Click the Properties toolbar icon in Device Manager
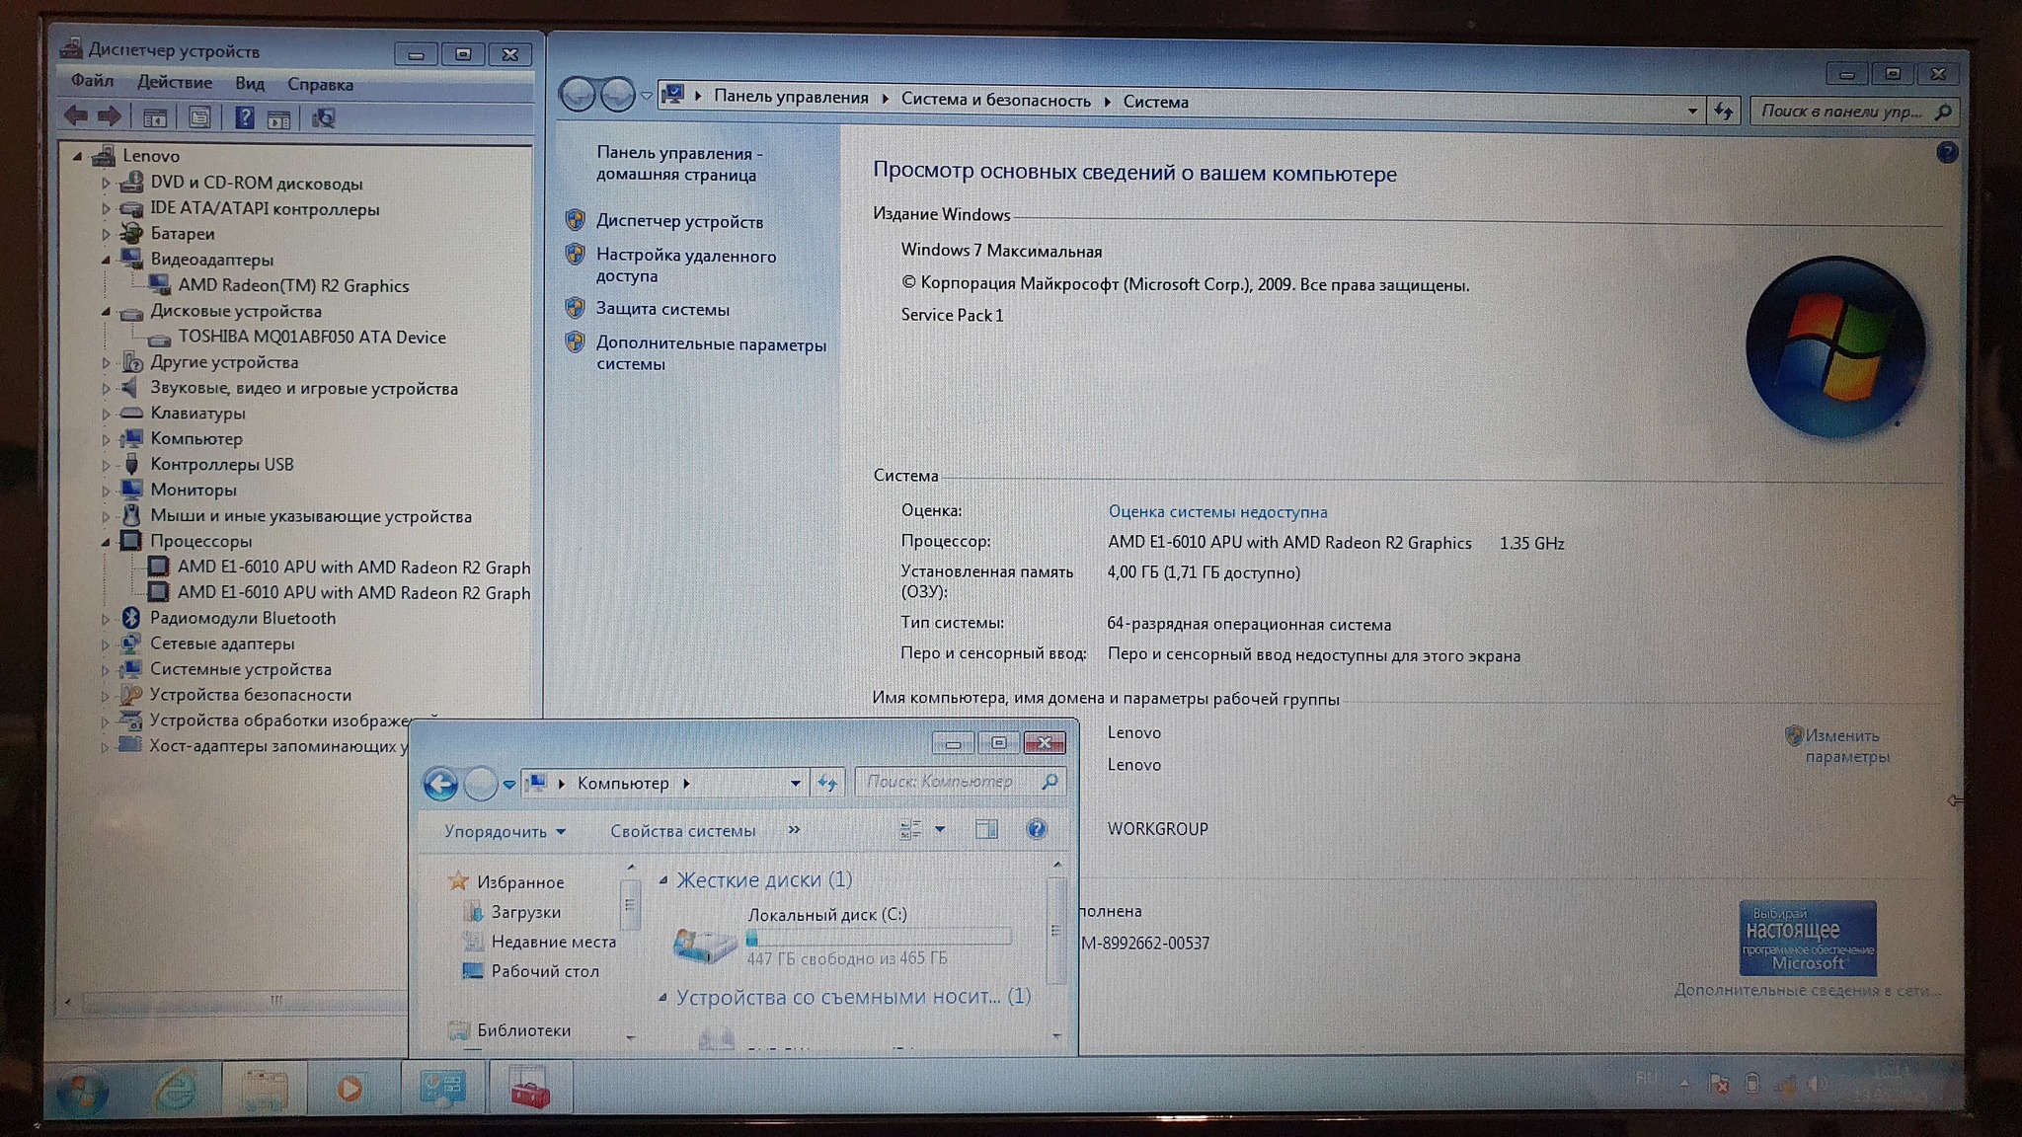Screen dimensions: 2022x1137 click(199, 118)
